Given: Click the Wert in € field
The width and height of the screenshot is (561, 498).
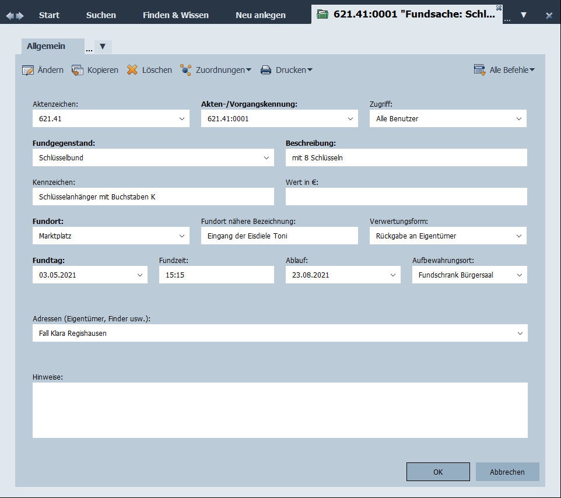Looking at the screenshot, I should point(406,197).
